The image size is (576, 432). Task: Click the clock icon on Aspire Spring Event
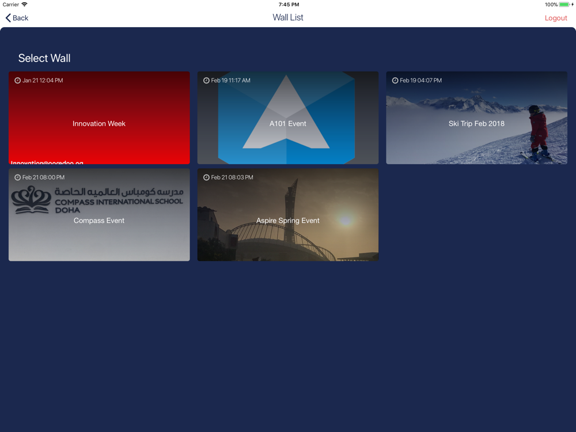(x=206, y=177)
